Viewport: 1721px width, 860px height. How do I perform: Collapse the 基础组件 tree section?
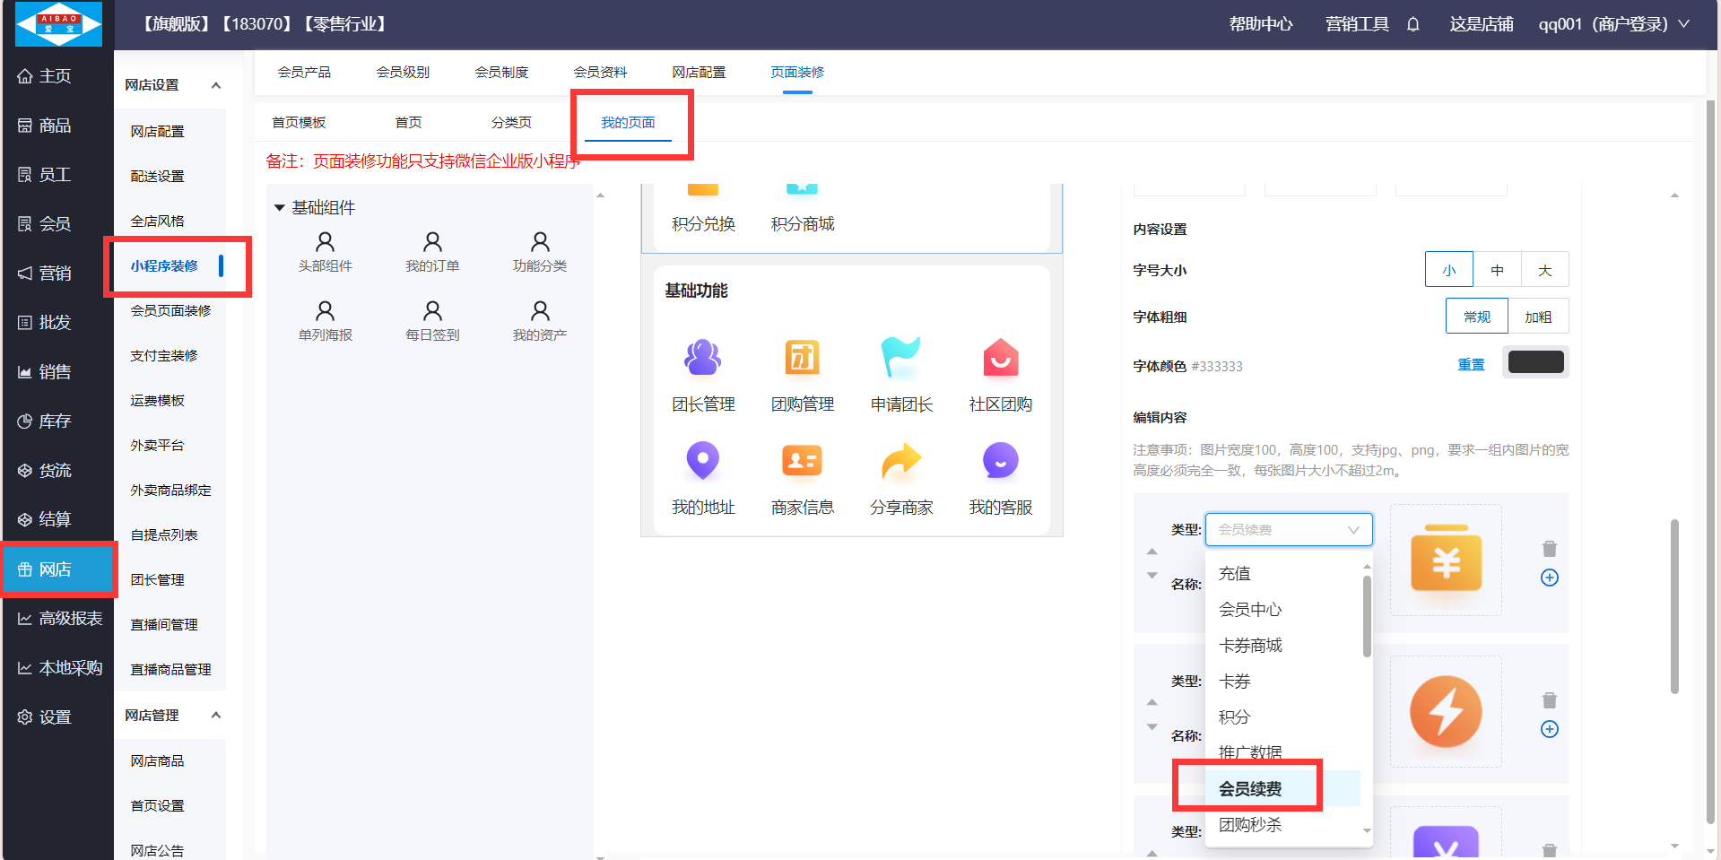(280, 208)
